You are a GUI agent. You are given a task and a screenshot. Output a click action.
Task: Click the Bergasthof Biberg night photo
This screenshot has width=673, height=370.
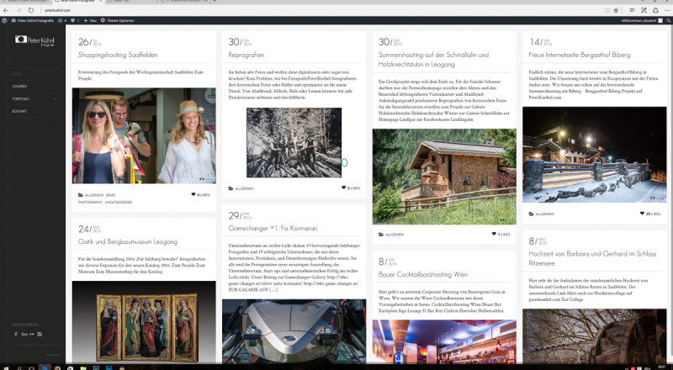pos(594,154)
